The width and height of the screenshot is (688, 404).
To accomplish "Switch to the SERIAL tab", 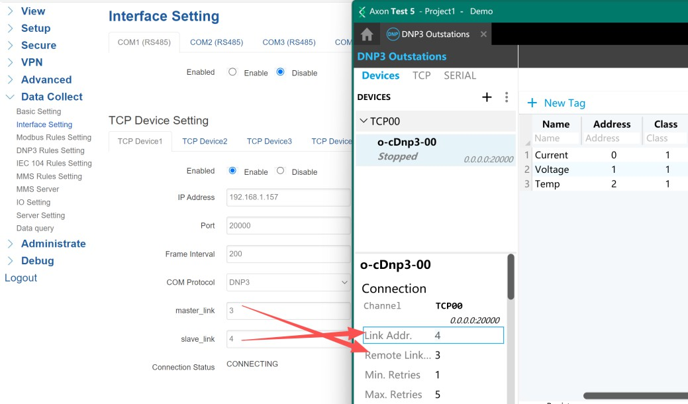I will point(460,76).
